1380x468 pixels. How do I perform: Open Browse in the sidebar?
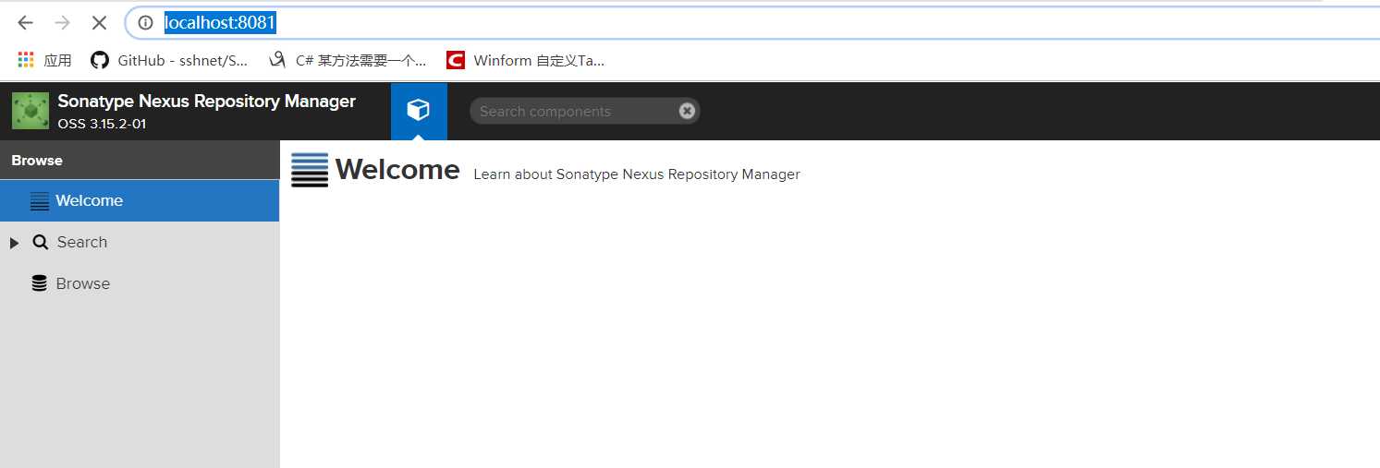[140, 283]
